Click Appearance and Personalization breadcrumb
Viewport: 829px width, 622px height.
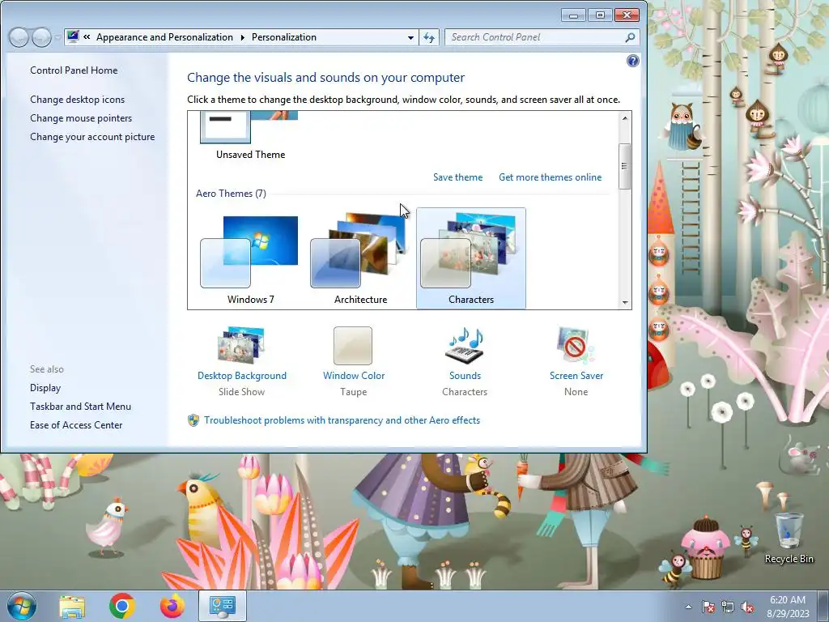(164, 37)
